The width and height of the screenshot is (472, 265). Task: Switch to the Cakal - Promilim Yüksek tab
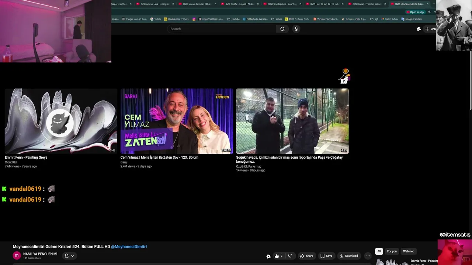click(x=367, y=4)
